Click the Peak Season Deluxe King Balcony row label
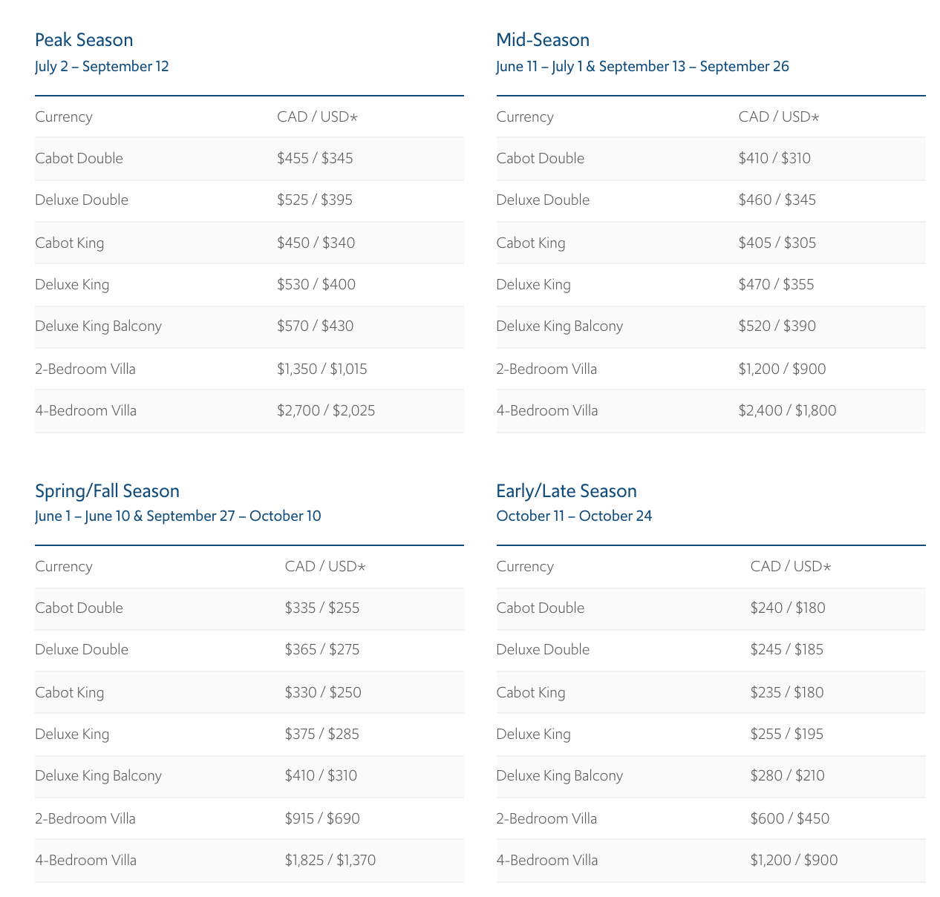Viewport: 940px width, 897px height. tap(98, 326)
